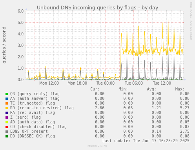This screenshot has width=195, height=150.
Task: Click the 3.0 y-axis tick label
Action: click(21, 45)
